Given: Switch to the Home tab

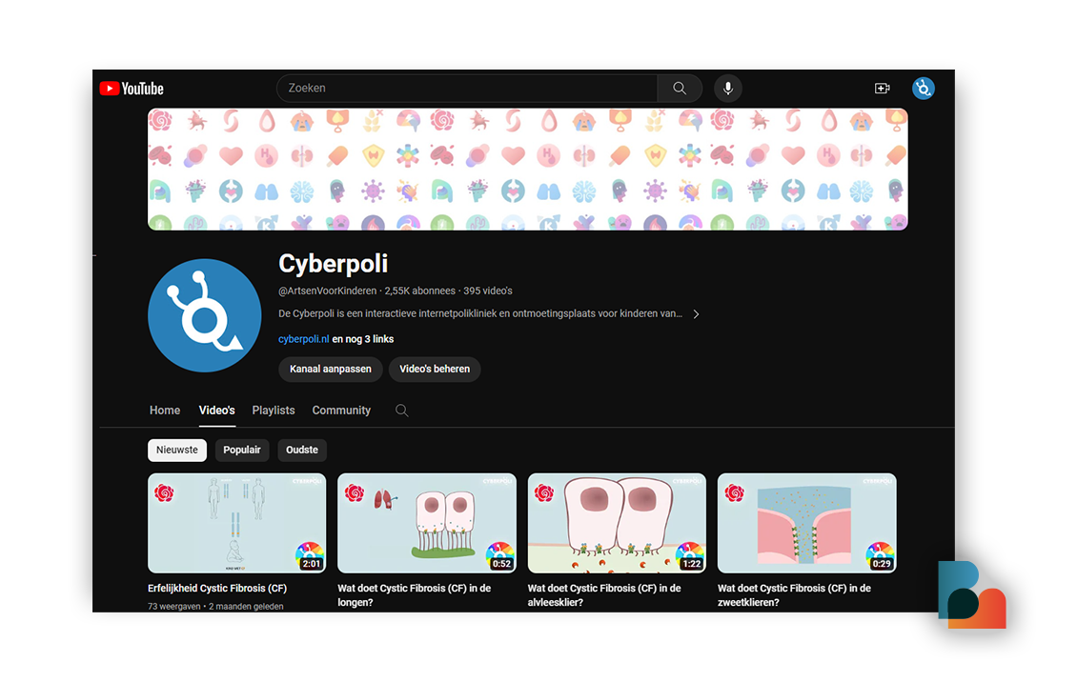Looking at the screenshot, I should (x=165, y=411).
